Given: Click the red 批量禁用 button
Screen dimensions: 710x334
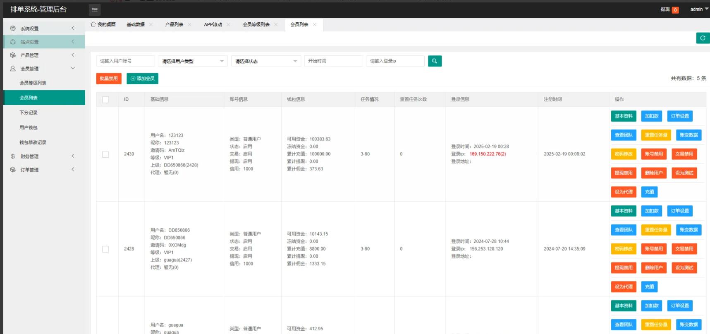Looking at the screenshot, I should click(109, 78).
